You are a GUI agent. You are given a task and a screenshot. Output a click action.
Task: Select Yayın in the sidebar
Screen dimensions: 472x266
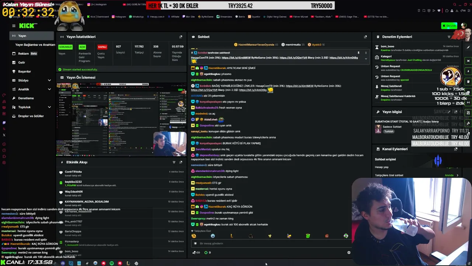32,36
